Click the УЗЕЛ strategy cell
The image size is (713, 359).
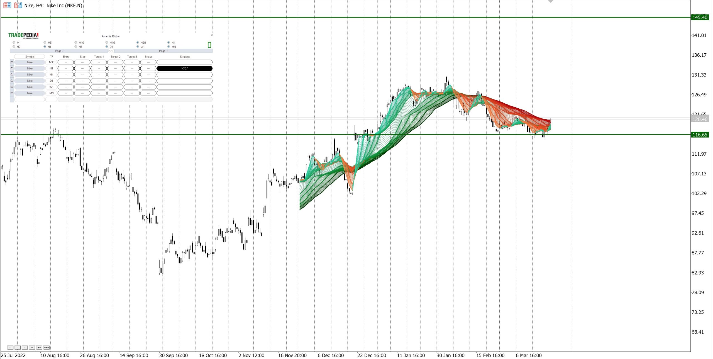(x=185, y=68)
